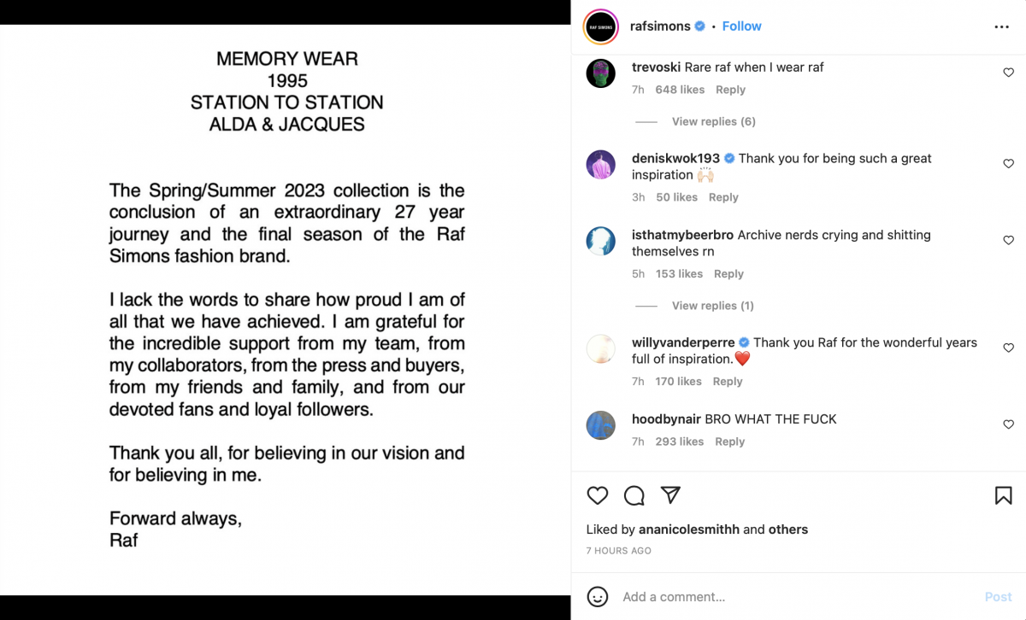The width and height of the screenshot is (1026, 620).
Task: Click rafsimons profile avatar
Action: click(600, 26)
